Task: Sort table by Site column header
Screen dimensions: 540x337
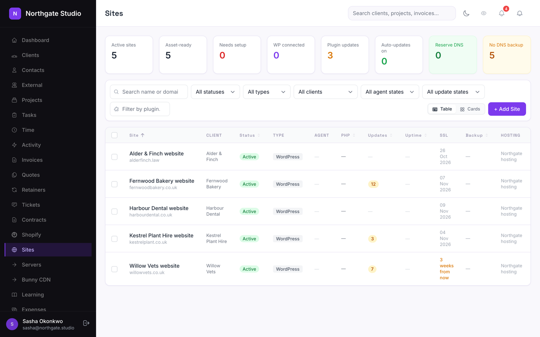Action: pyautogui.click(x=137, y=136)
